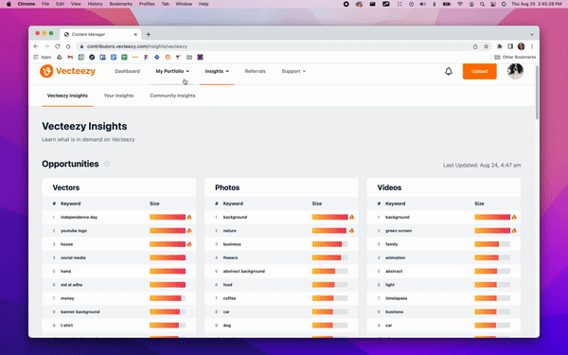Click the size bar for 'timelapses' in Videos

(x=492, y=298)
